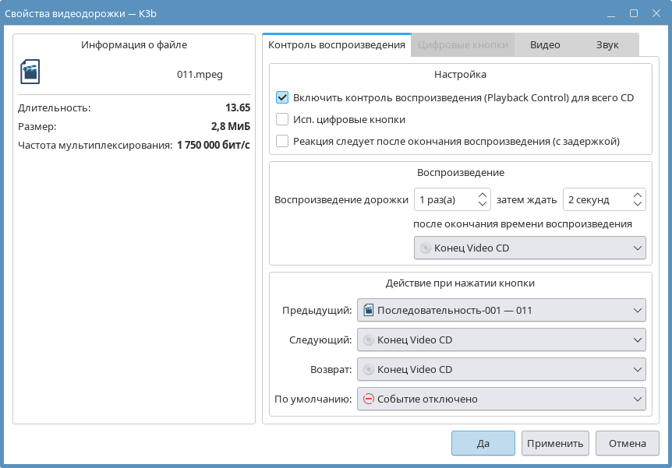Click the disc icon in Возврат field
Screen dimensions: 672x468
369,369
